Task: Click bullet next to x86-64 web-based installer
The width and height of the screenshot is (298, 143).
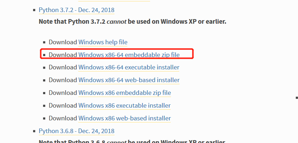Action: tap(44, 80)
